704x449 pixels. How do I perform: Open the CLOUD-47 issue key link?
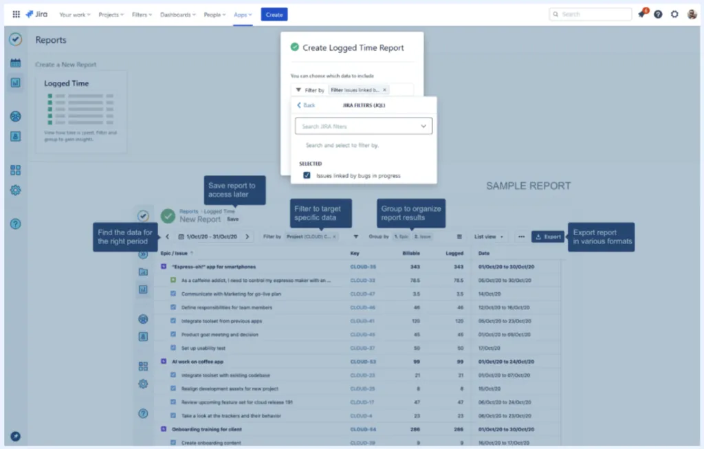(362, 294)
